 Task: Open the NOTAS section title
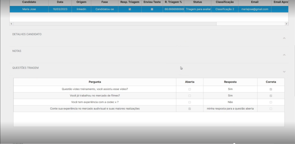[x=17, y=51]
